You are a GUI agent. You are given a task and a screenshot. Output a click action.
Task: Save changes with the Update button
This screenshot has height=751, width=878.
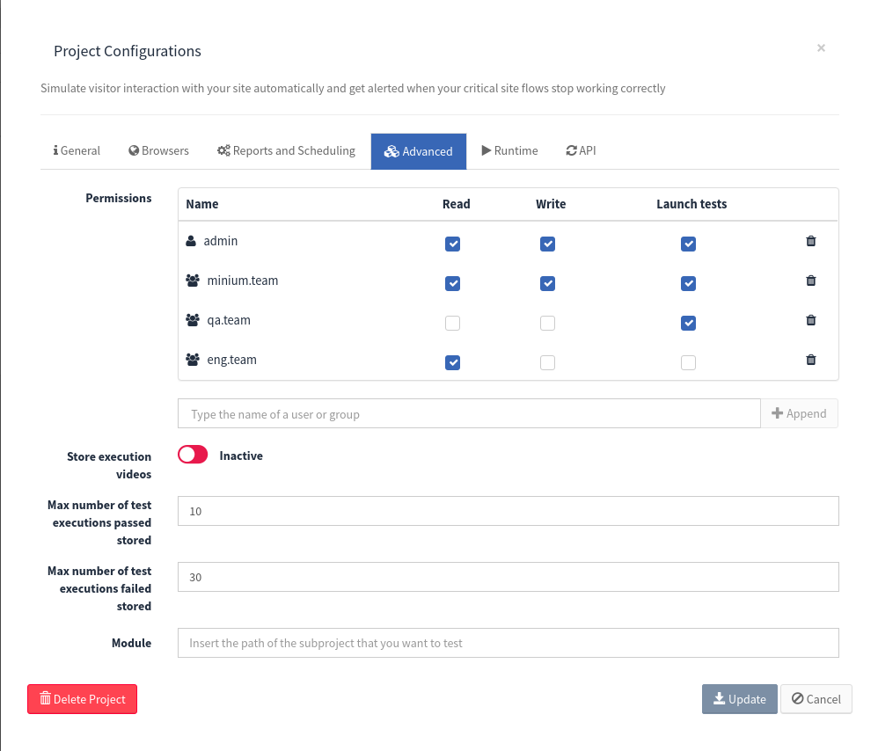pos(740,699)
